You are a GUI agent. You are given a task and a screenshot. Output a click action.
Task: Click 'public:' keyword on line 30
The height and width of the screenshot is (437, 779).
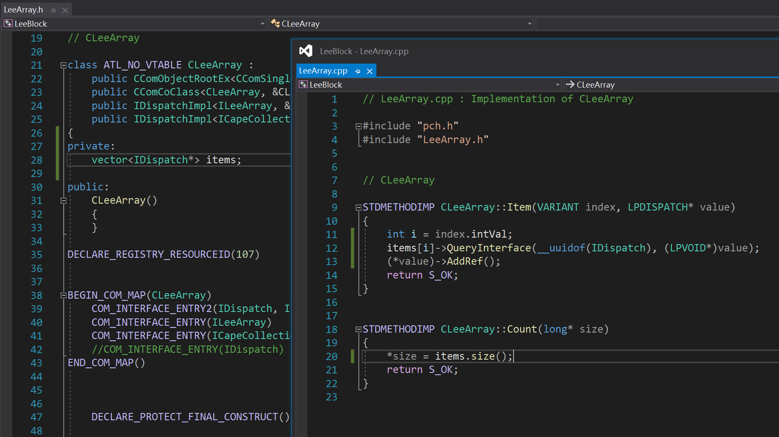pos(88,187)
